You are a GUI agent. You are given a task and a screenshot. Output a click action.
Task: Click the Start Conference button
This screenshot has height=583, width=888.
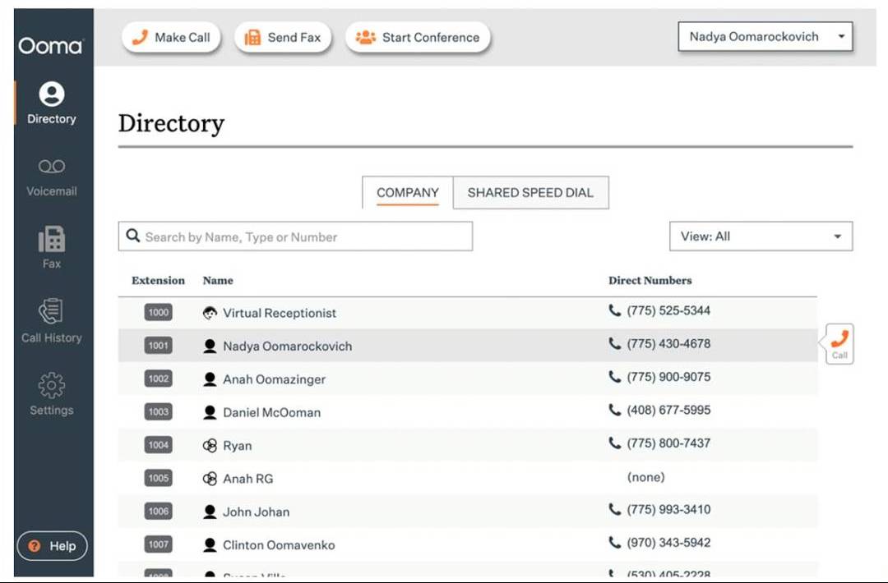[418, 37]
